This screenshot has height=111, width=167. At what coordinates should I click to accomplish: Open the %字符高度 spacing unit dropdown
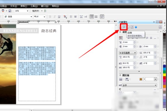pyautogui.click(x=127, y=53)
